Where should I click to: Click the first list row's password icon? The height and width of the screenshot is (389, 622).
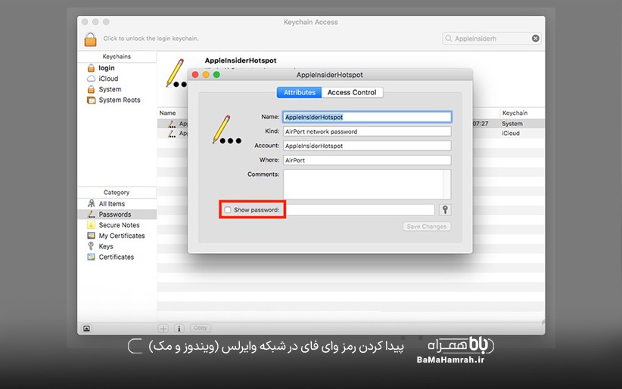(171, 124)
